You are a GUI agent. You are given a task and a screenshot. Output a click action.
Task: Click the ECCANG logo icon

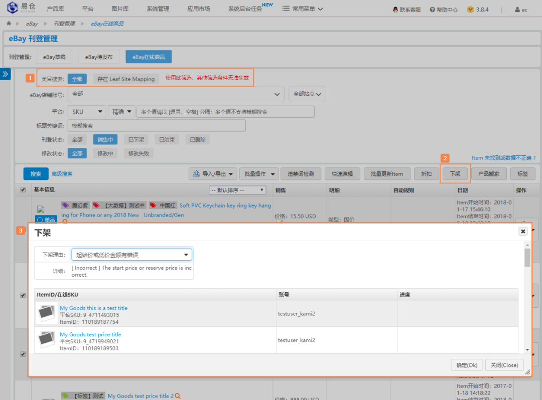click(x=13, y=7)
